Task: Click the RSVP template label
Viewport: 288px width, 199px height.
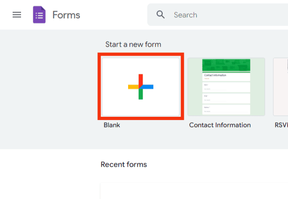Action: [281, 125]
